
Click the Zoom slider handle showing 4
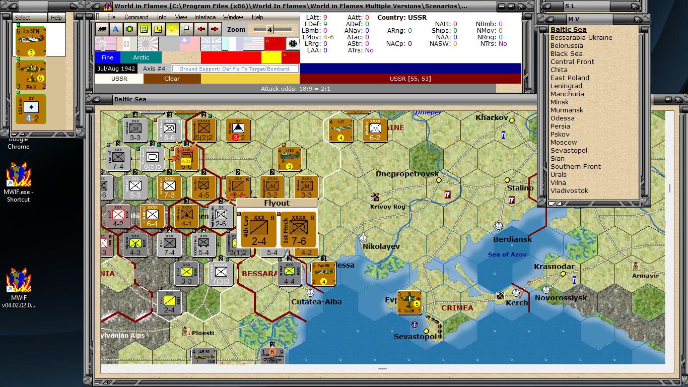point(269,30)
